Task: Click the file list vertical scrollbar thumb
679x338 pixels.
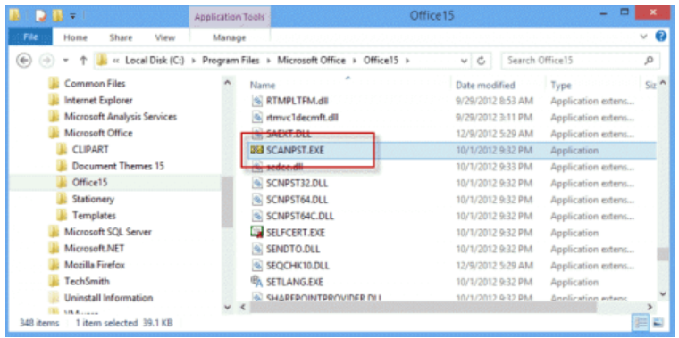Action: pyautogui.click(x=663, y=254)
